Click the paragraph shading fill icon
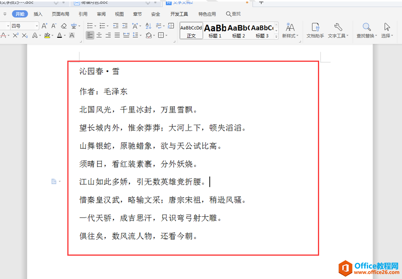The width and height of the screenshot is (402, 279). point(148,35)
